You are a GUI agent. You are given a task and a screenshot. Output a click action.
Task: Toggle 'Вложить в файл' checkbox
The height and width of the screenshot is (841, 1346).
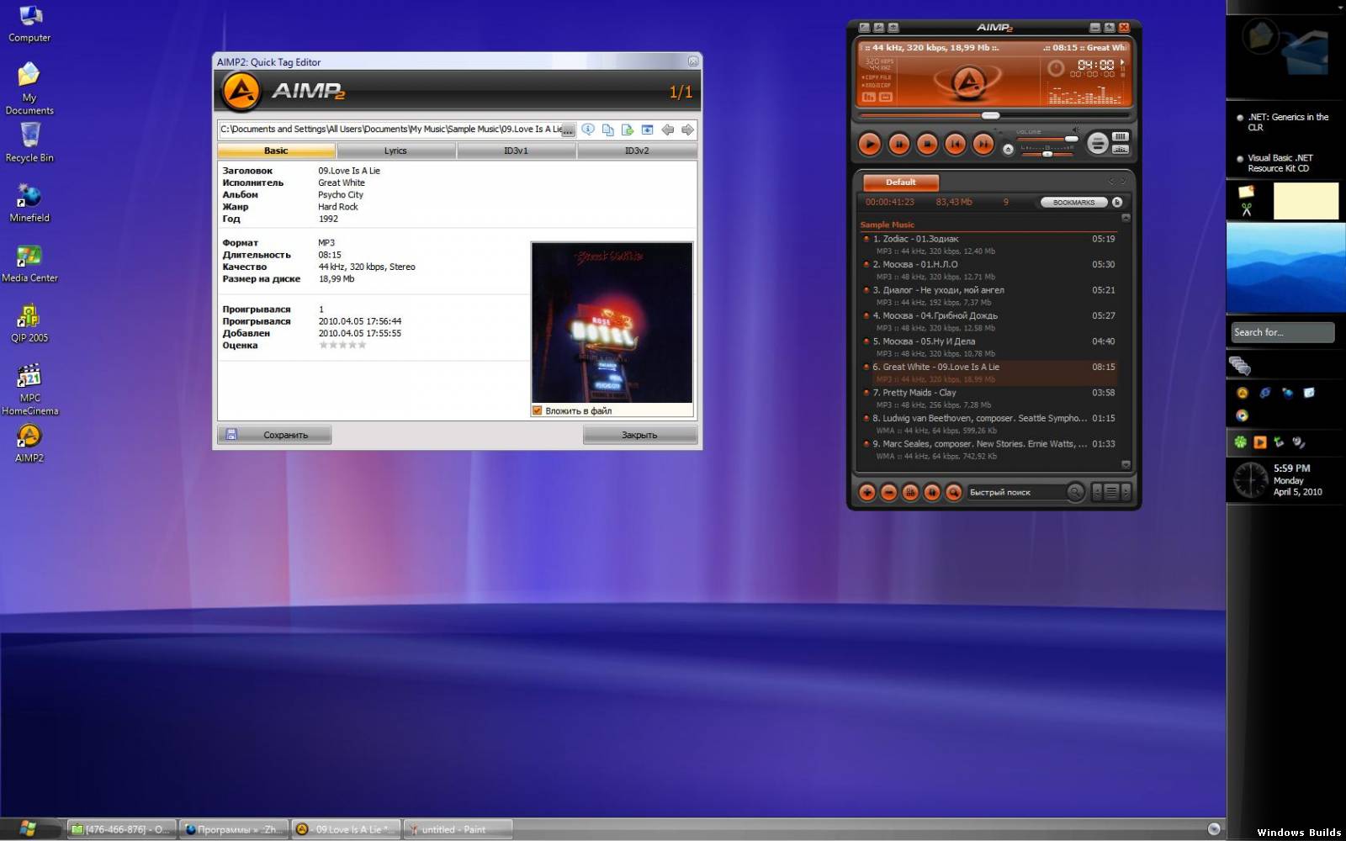(x=537, y=411)
